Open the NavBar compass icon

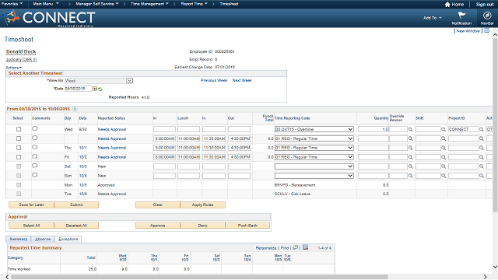tap(487, 16)
